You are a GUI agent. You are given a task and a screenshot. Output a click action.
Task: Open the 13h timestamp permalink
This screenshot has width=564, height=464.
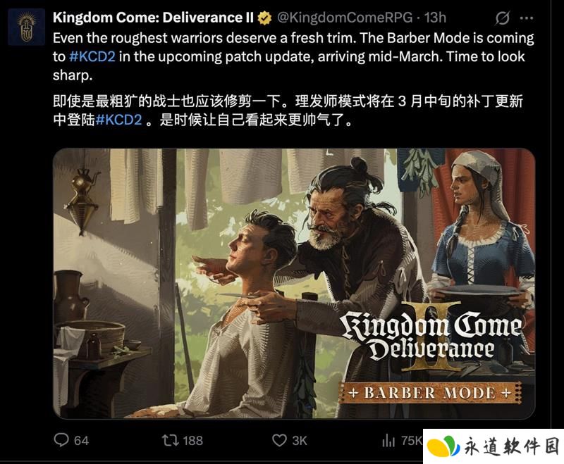coord(435,18)
